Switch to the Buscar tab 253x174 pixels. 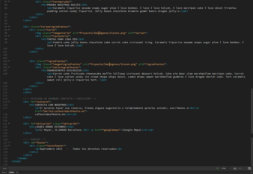pyautogui.click(x=4, y=172)
